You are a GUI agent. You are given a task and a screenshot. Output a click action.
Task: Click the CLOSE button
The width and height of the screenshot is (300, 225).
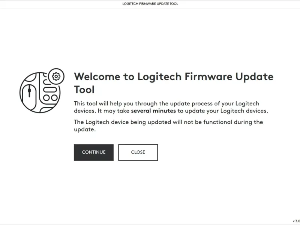click(138, 152)
